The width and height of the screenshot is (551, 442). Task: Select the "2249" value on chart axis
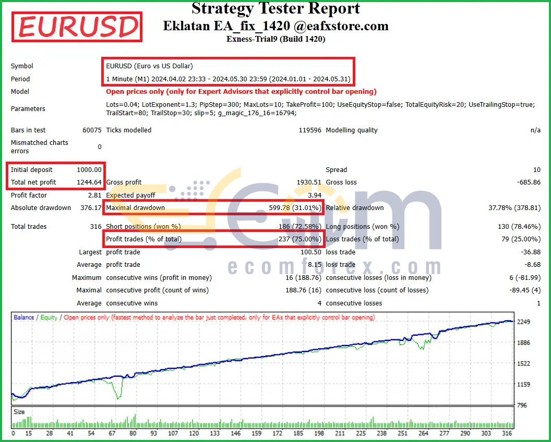point(523,322)
